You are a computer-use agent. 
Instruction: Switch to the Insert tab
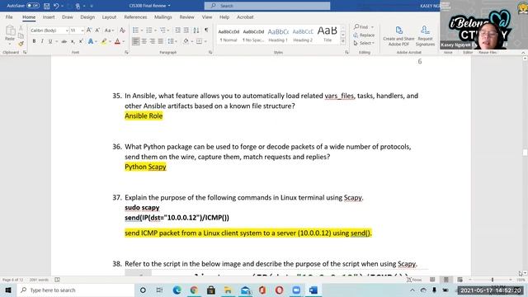(x=49, y=16)
